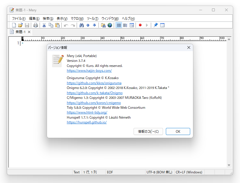Change the UTF-8 encoding in status bar

coord(160,172)
